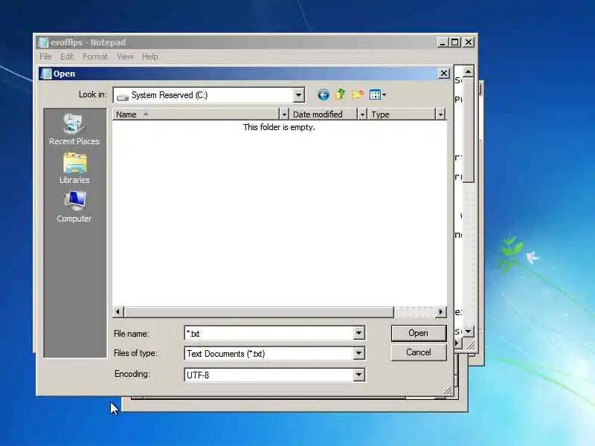Open the View Menu icon
This screenshot has height=446, width=595.
tap(378, 95)
